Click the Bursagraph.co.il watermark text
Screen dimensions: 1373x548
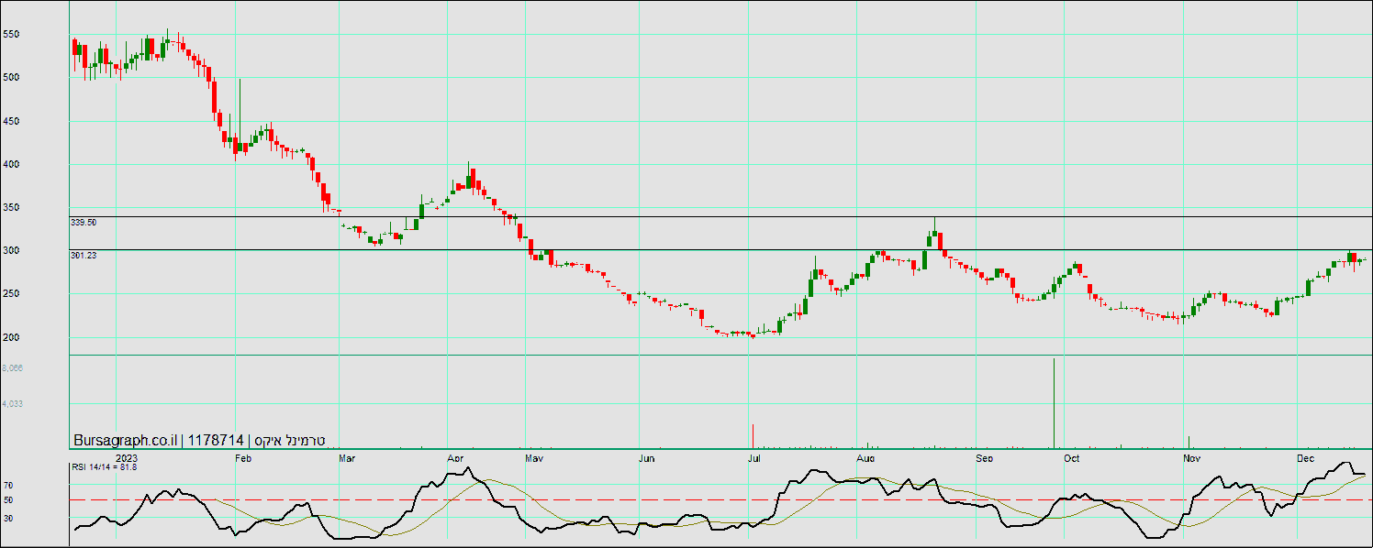tap(127, 440)
